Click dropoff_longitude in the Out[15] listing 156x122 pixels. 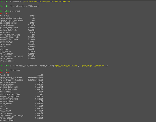[x=10, y=37]
